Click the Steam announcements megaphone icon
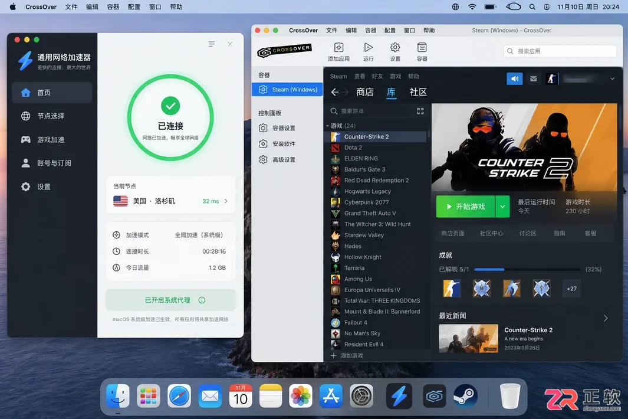The height and width of the screenshot is (419, 628). coord(515,79)
